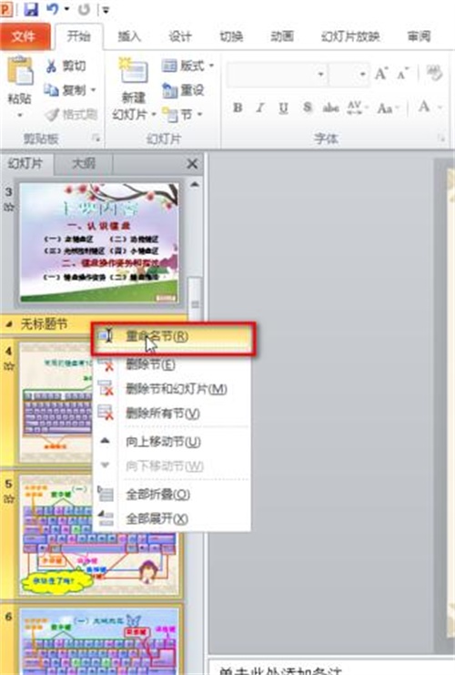Select slide 5 keyboard thumbnail
This screenshot has height=675, width=455.
tap(99, 536)
